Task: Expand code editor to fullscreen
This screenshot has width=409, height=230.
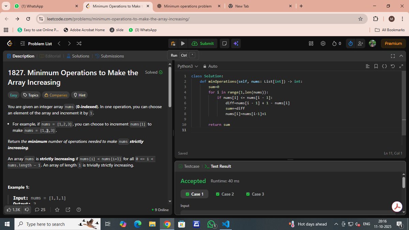Action: tap(401, 66)
